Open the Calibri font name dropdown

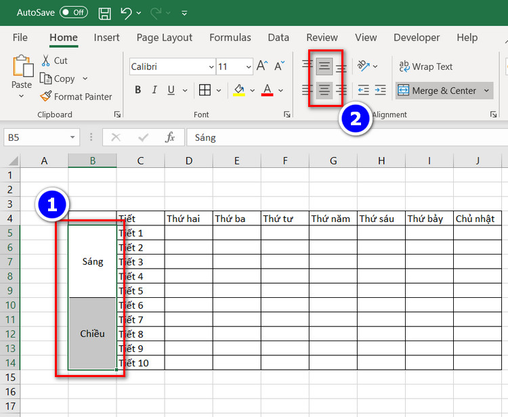[x=211, y=67]
